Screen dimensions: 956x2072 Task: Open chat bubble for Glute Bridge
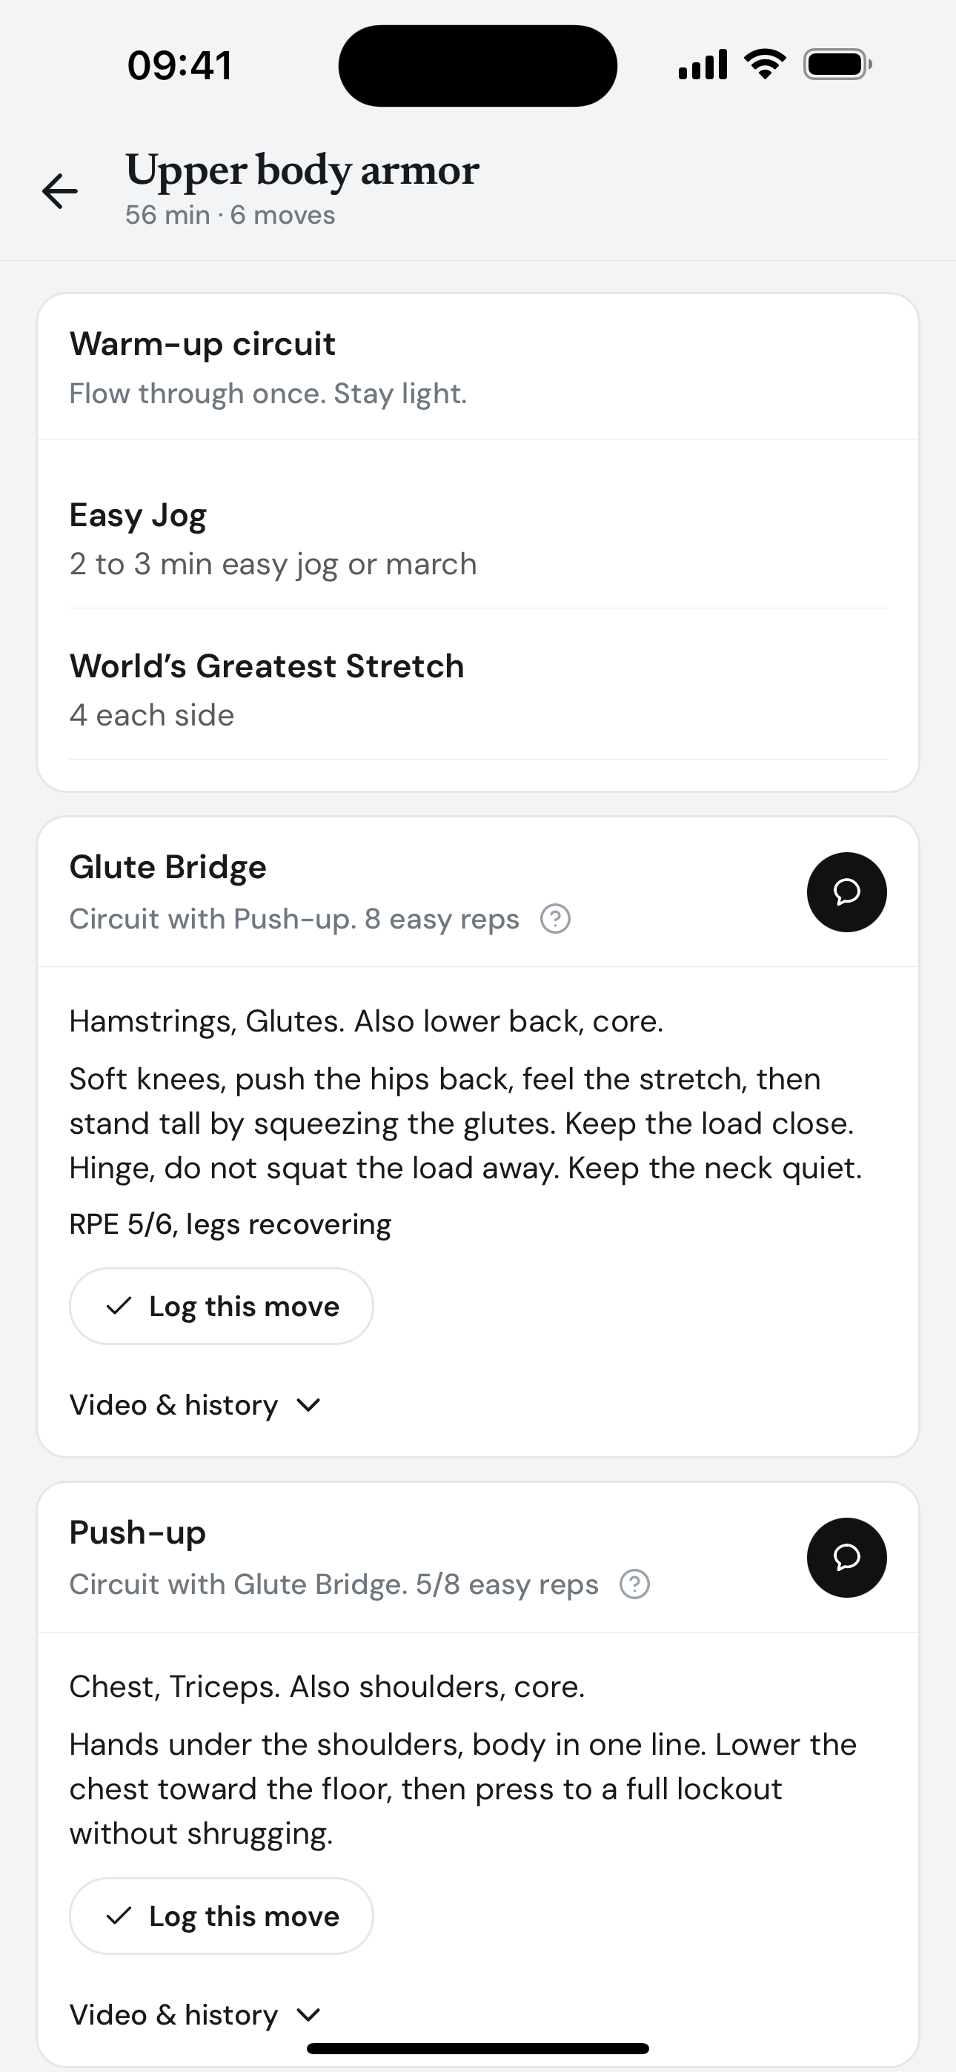click(846, 892)
